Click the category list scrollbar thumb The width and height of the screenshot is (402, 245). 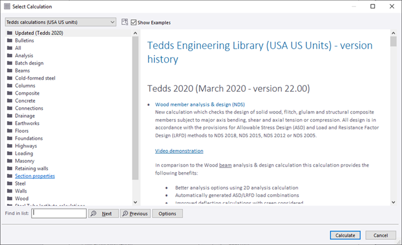(x=136, y=108)
